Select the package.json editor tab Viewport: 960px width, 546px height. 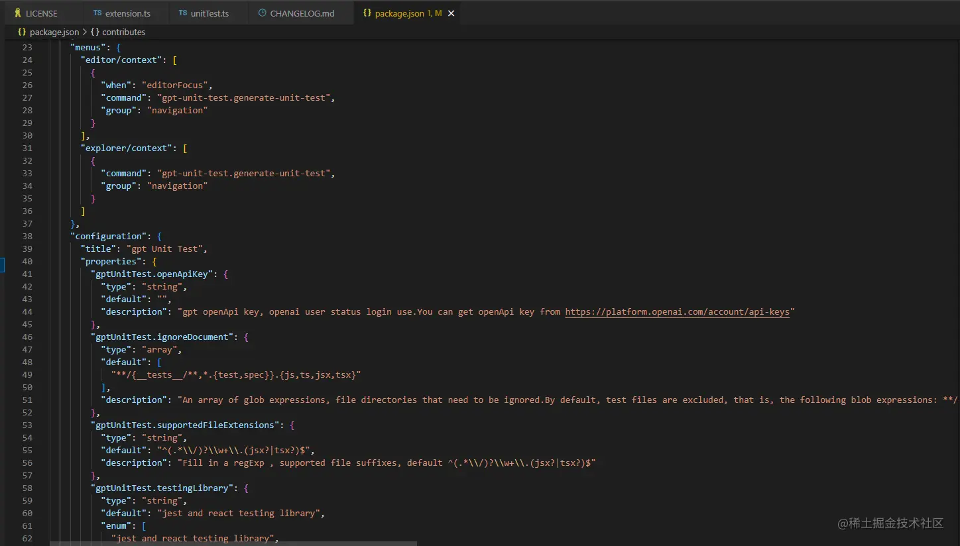tap(408, 13)
